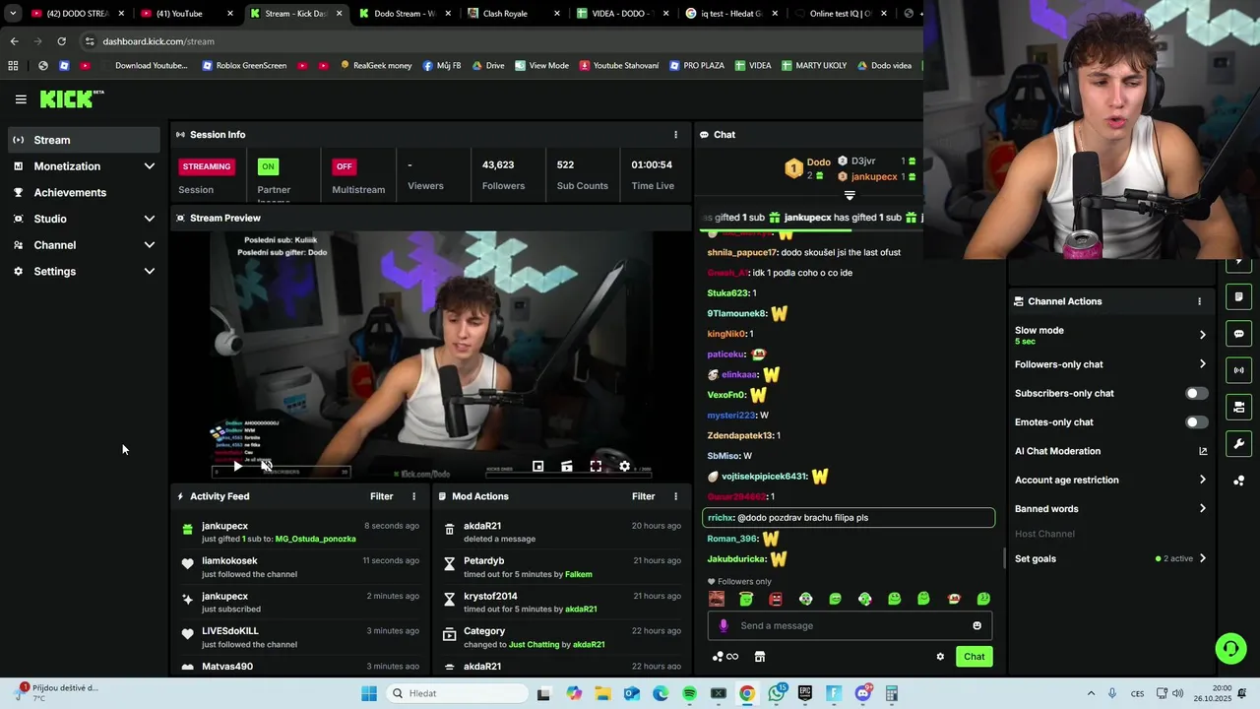Click the kicks infinity icon below chat input

coord(725,657)
